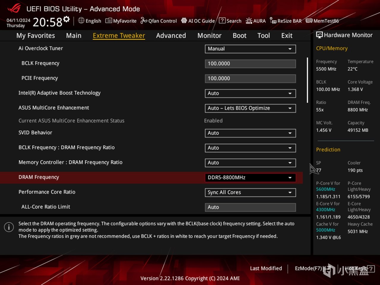
Task: Click the 5500 MHz frequency value
Action: point(326,69)
